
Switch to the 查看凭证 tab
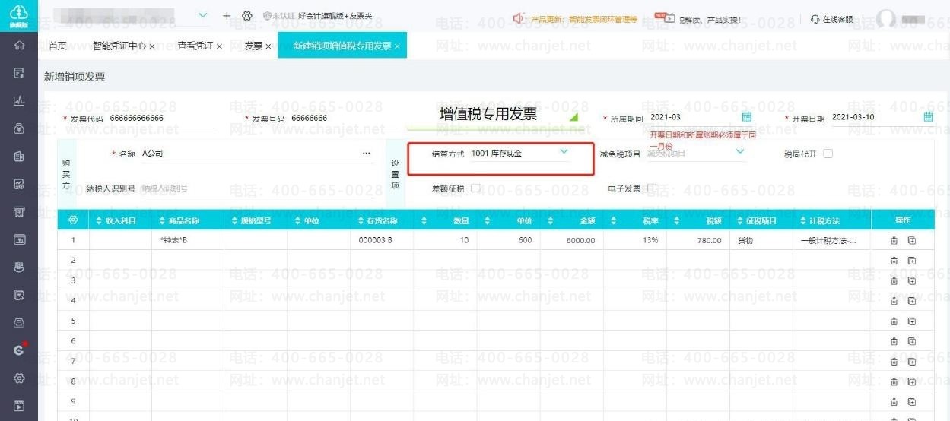pos(196,46)
